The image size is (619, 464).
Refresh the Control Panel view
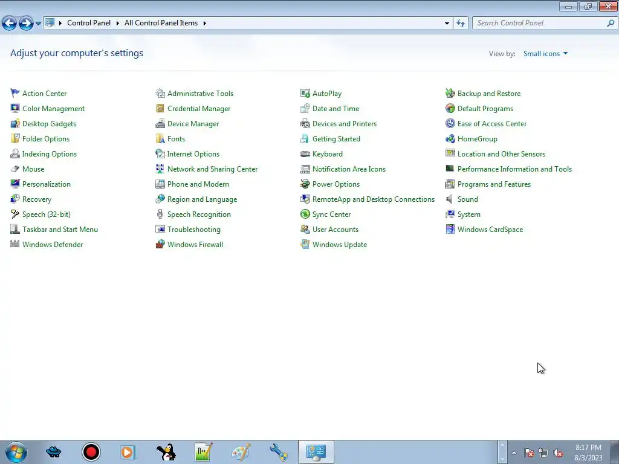pyautogui.click(x=461, y=24)
